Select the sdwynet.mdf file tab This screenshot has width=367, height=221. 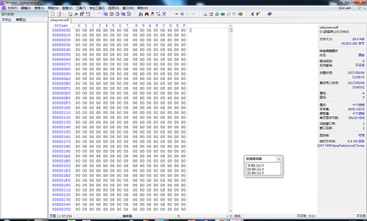click(x=60, y=20)
